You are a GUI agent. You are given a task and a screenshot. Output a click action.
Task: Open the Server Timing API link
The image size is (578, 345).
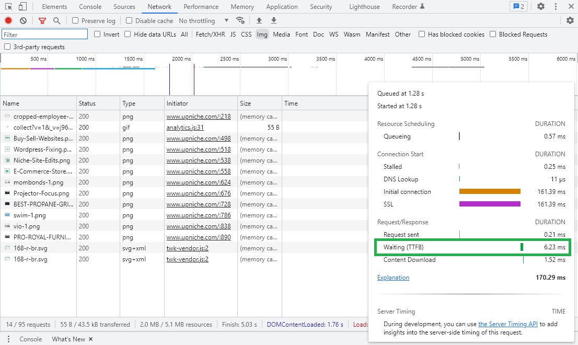click(507, 324)
